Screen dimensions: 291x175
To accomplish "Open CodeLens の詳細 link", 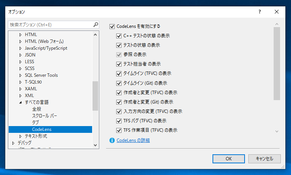I will coord(133,140).
